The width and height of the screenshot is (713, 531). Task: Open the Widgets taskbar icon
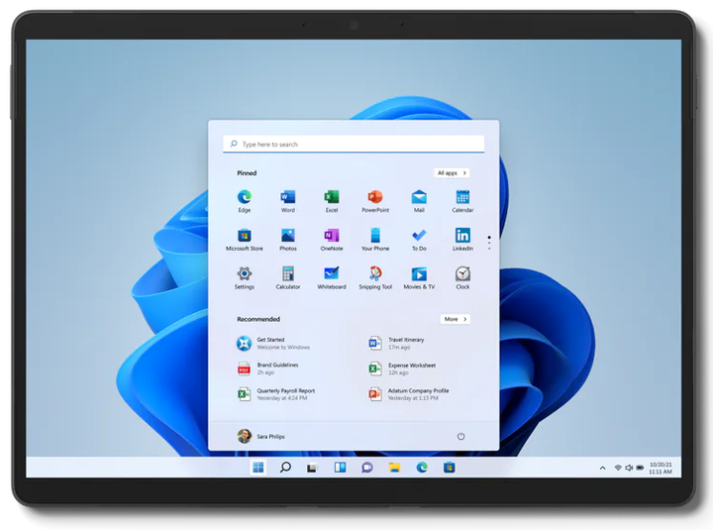point(340,468)
